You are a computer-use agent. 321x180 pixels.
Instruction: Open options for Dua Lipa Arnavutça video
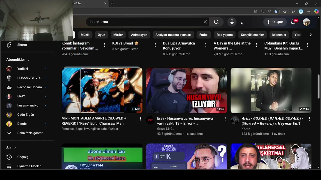pyautogui.click(x=206, y=45)
